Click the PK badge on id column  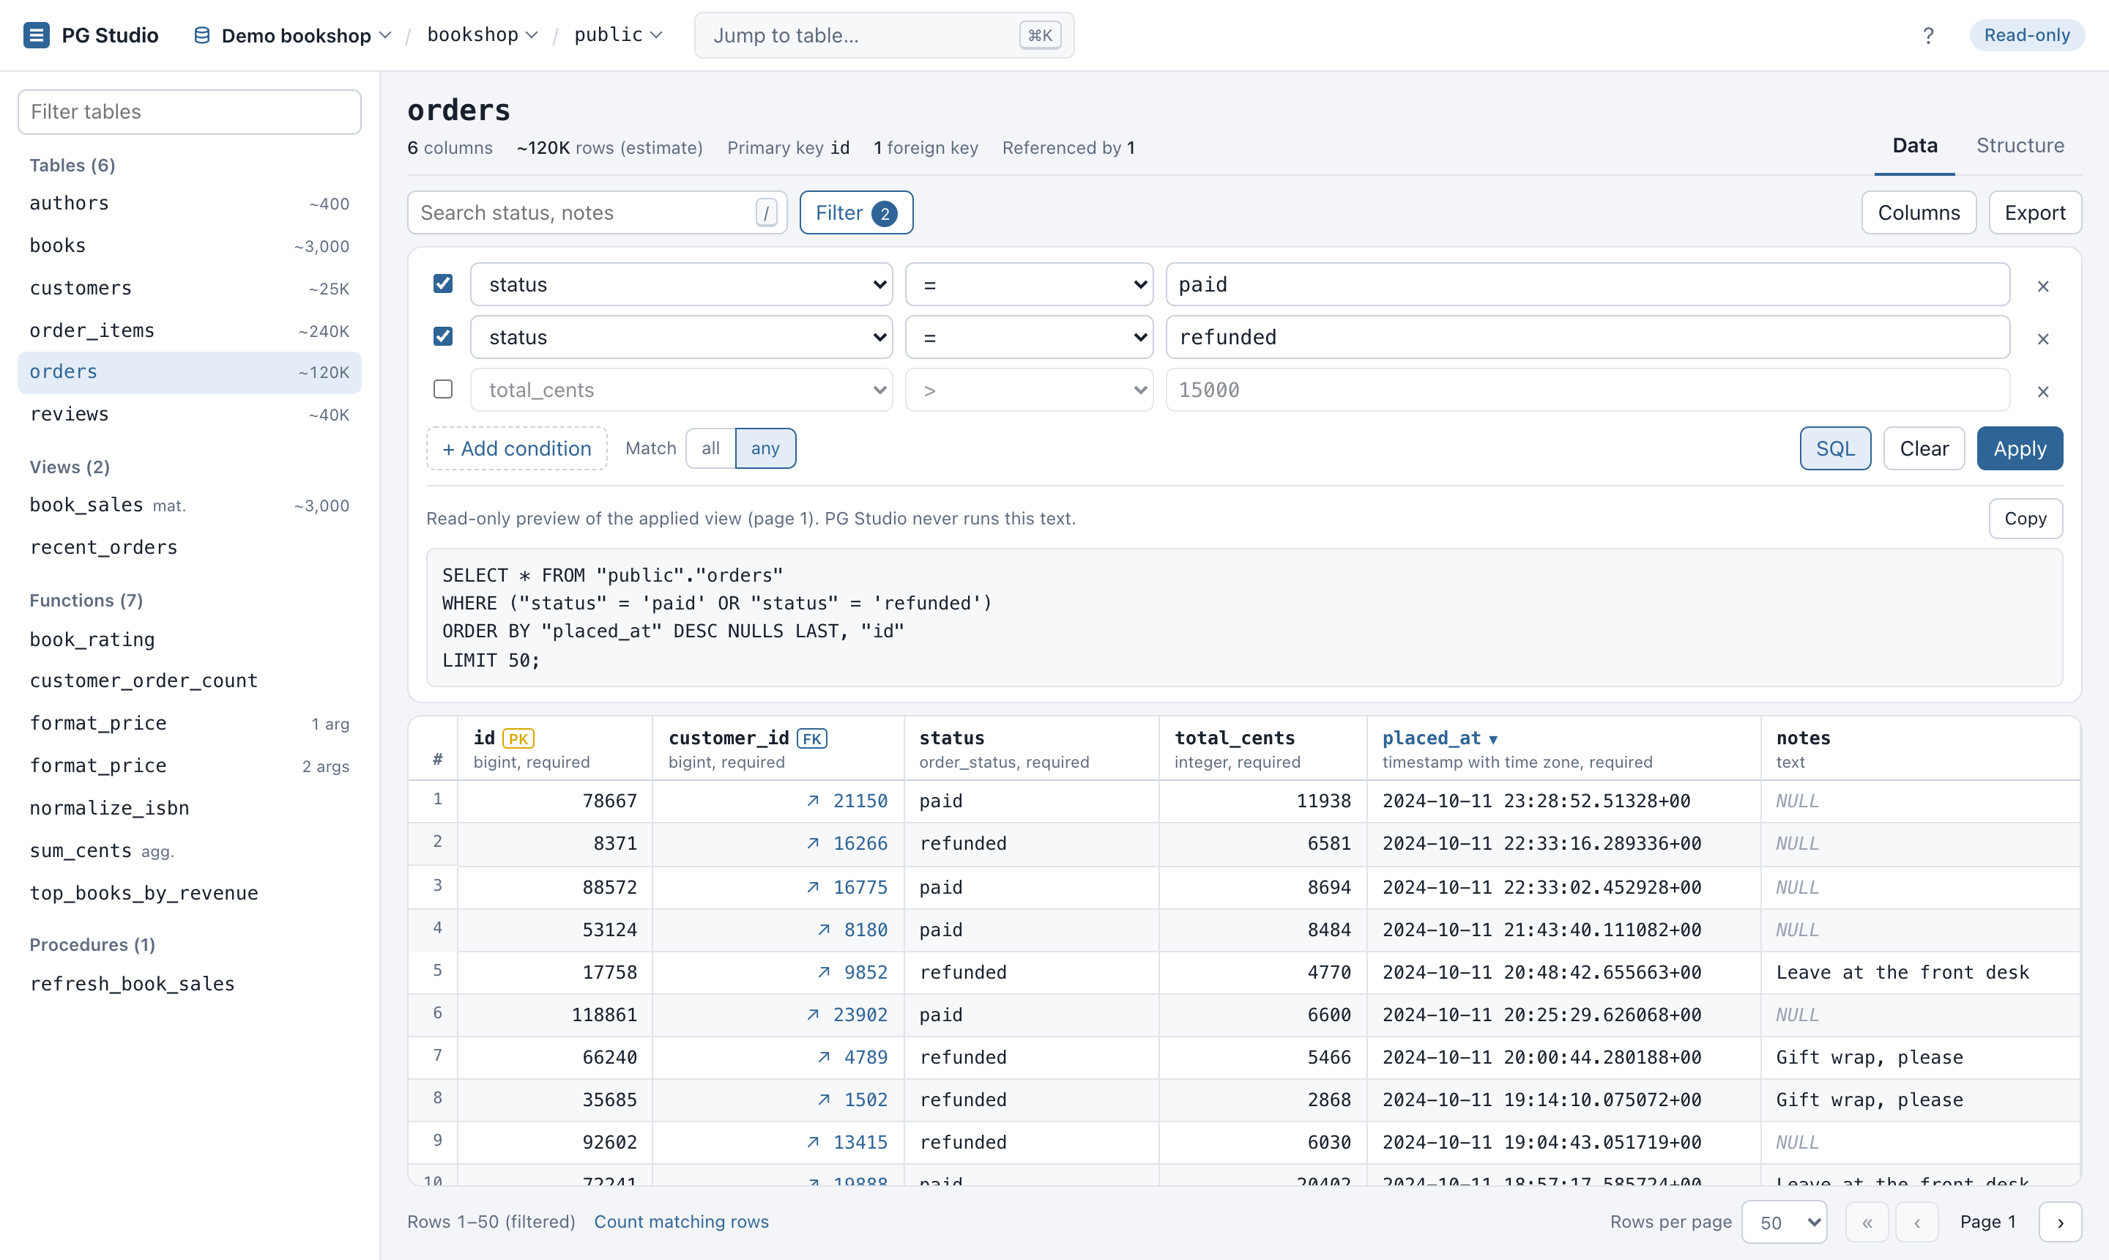click(518, 738)
